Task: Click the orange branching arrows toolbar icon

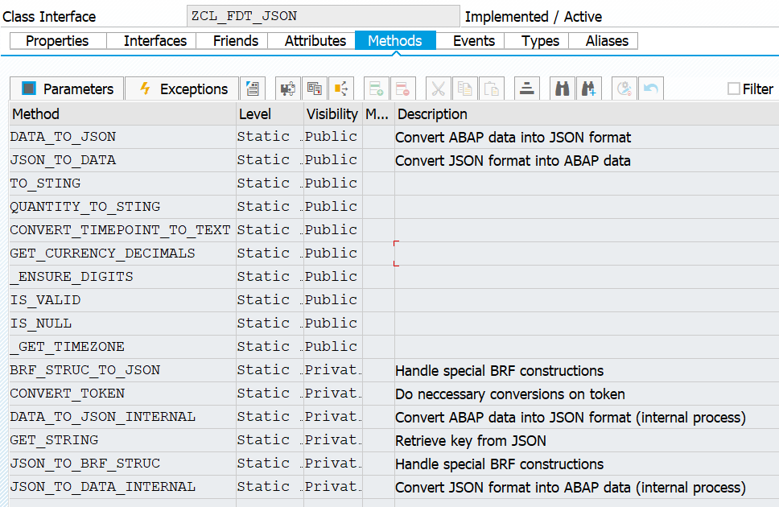Action: [341, 89]
